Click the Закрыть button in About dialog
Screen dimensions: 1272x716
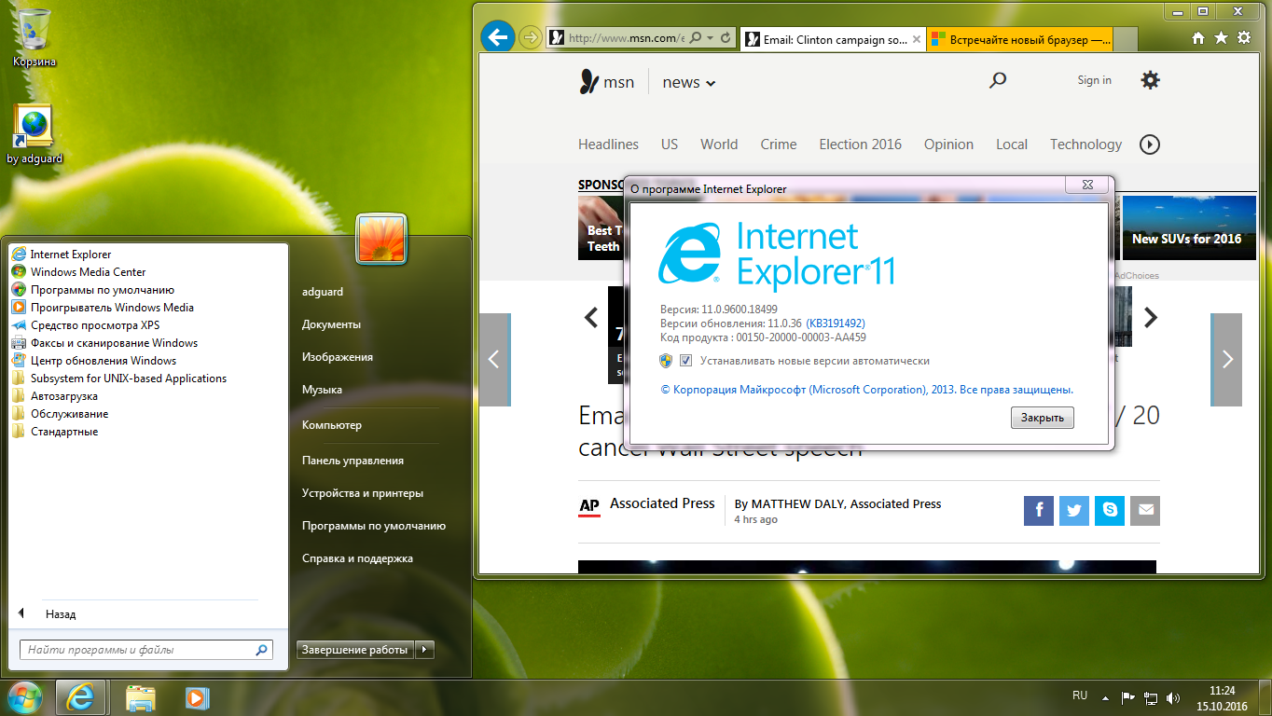pos(1042,418)
